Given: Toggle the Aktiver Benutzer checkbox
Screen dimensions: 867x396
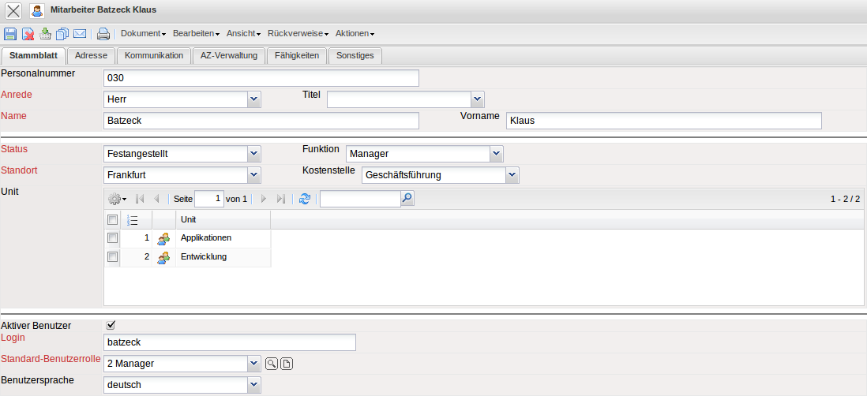Looking at the screenshot, I should tap(111, 324).
